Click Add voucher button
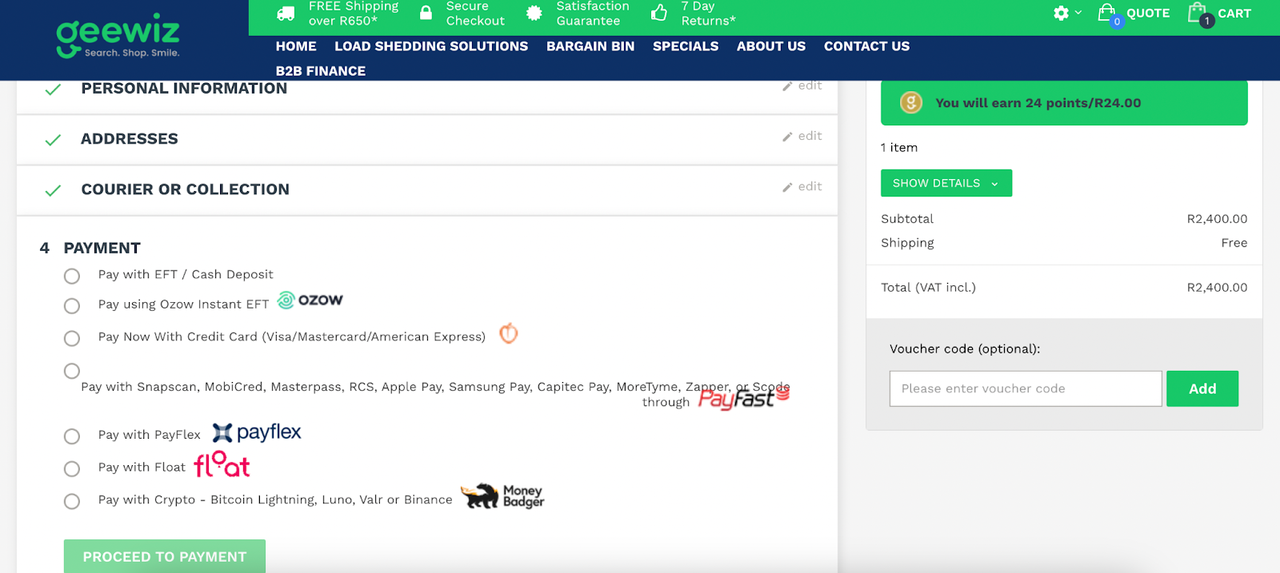 tap(1202, 388)
